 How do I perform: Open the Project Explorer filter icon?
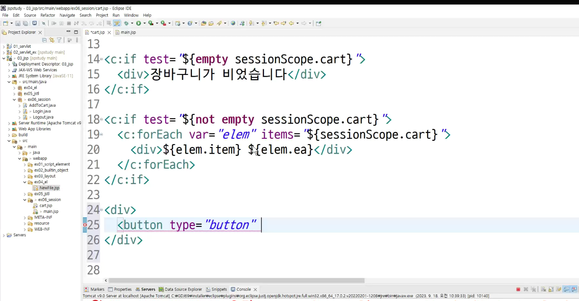tap(59, 40)
